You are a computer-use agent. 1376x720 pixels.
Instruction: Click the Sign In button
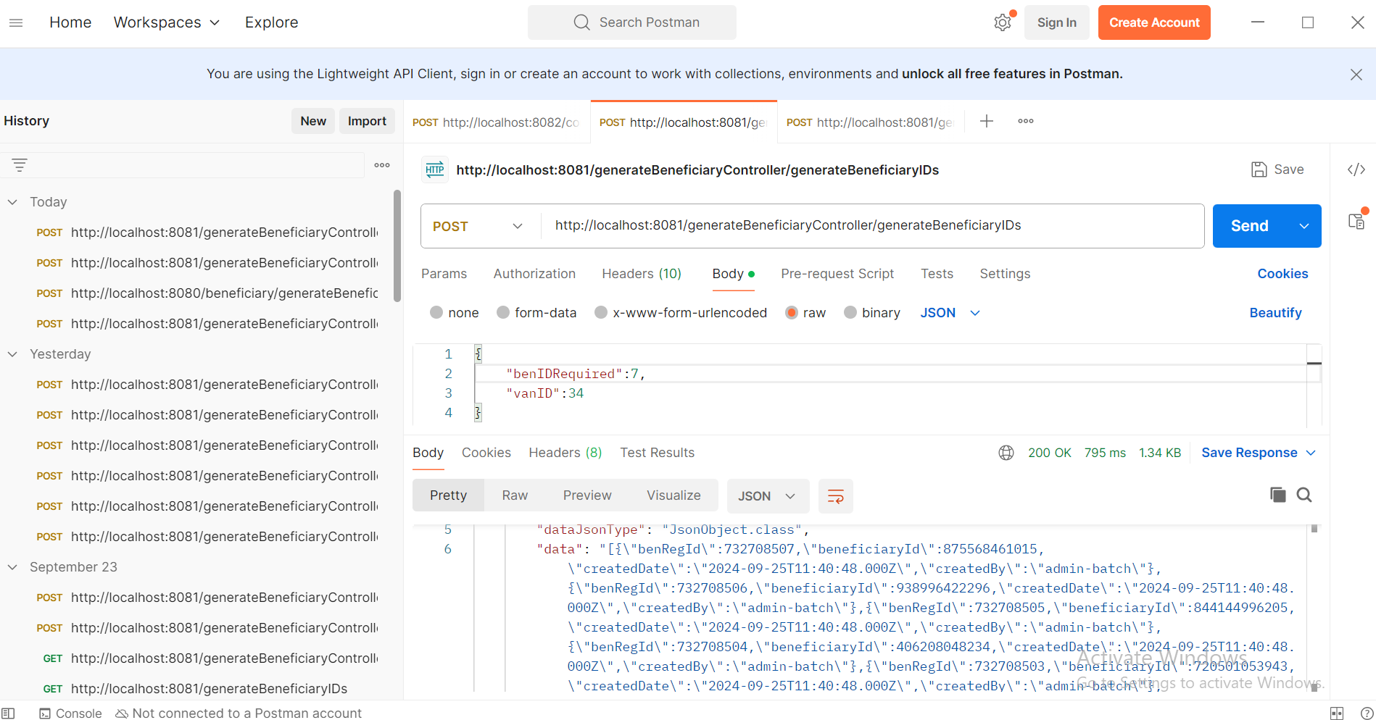tap(1056, 22)
